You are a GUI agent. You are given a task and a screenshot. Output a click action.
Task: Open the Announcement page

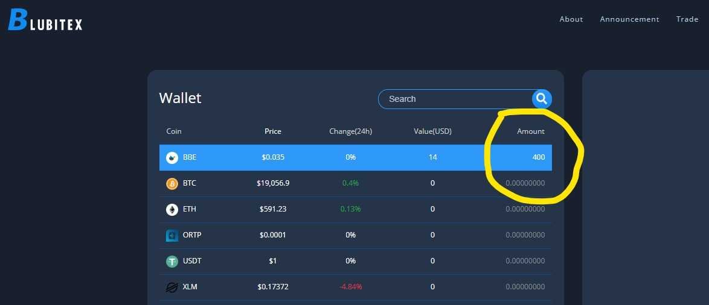pos(629,19)
